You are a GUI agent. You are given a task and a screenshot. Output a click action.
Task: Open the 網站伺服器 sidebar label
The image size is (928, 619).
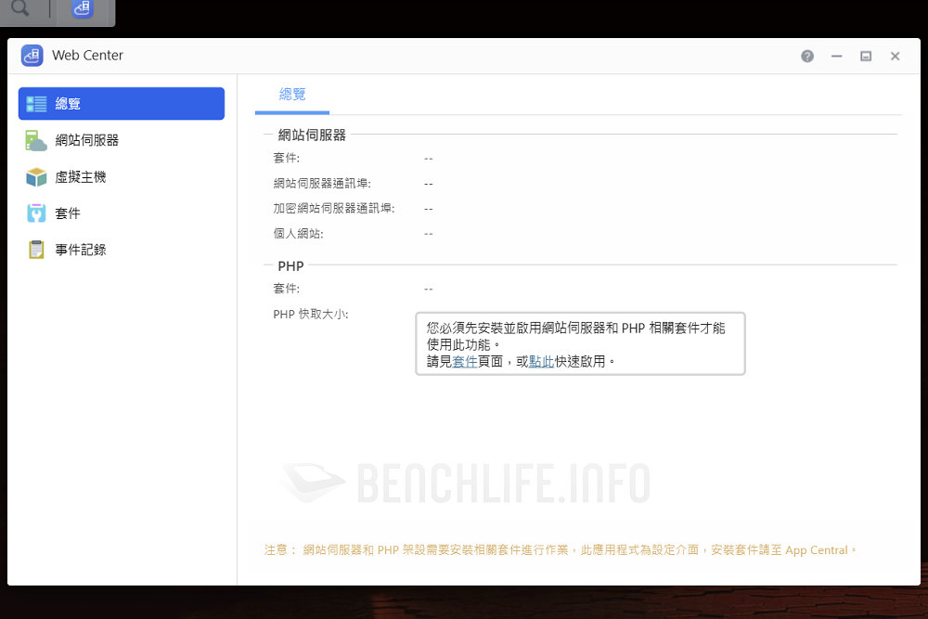coord(87,140)
